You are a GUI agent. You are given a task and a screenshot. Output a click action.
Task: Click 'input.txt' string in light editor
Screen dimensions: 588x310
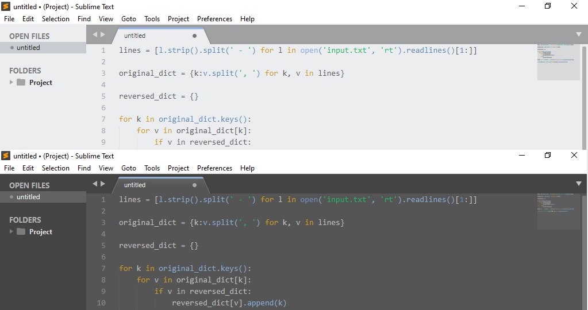pyautogui.click(x=347, y=50)
